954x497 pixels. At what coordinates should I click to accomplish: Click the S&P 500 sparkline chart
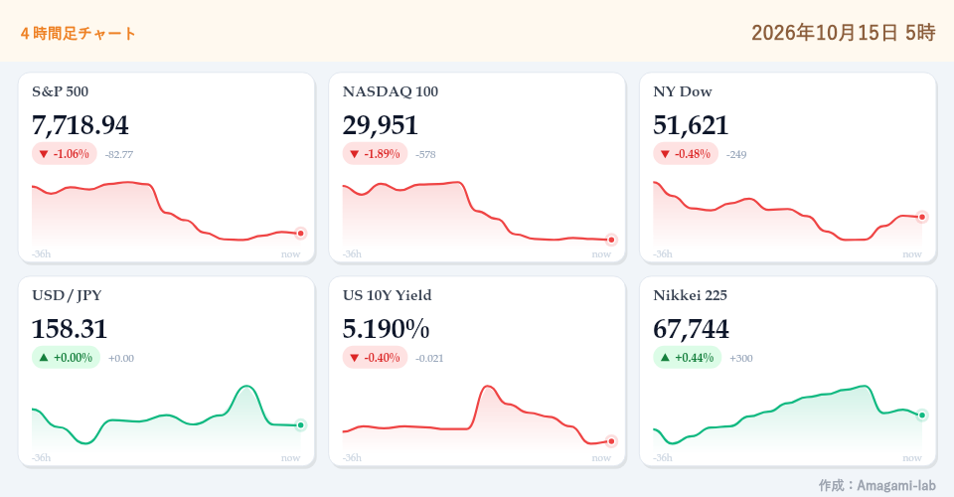(166, 214)
